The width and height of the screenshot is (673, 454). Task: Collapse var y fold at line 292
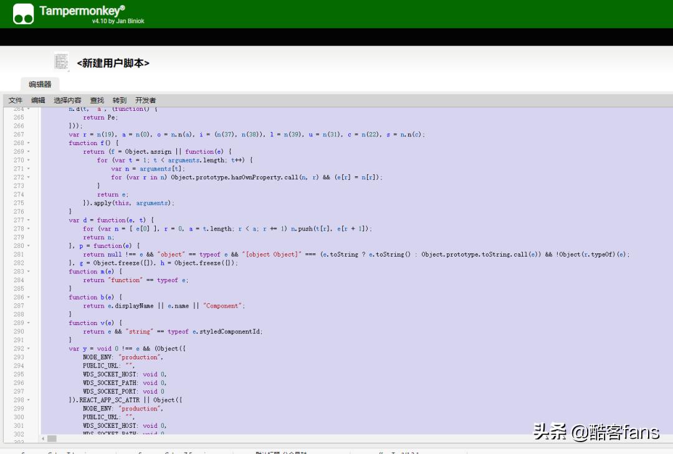(x=29, y=349)
